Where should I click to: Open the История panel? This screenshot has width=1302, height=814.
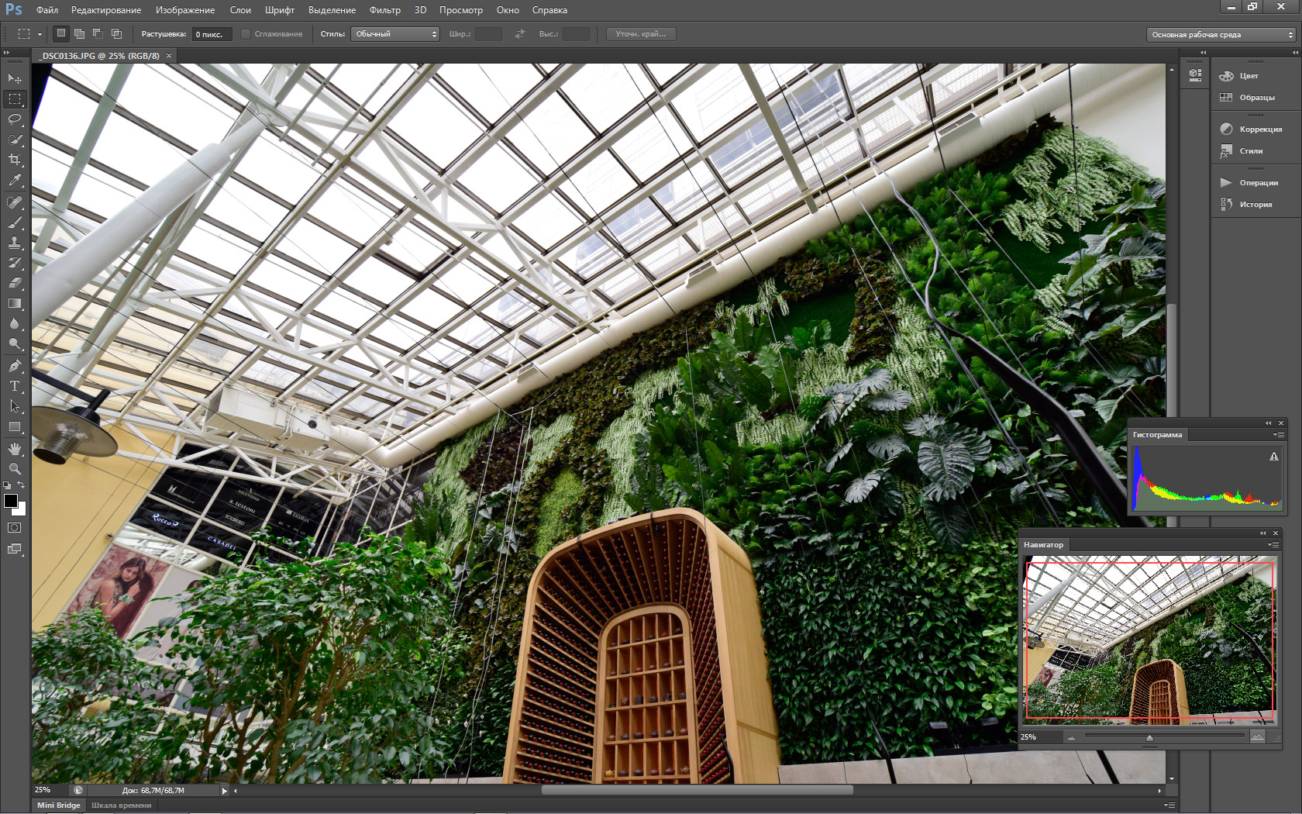1255,205
